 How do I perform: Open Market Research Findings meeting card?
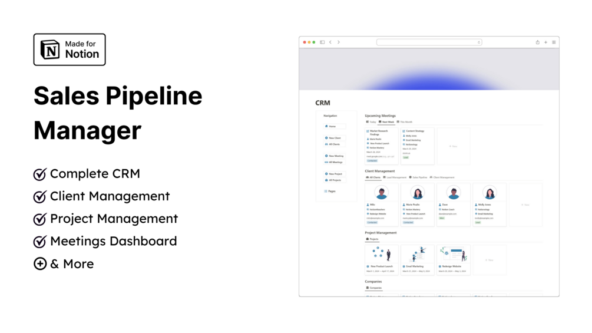click(x=381, y=146)
